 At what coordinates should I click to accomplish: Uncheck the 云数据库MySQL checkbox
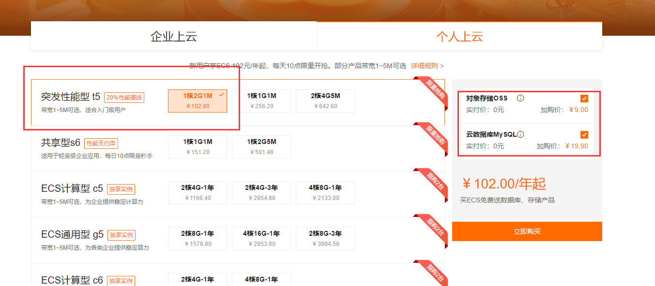pyautogui.click(x=584, y=135)
